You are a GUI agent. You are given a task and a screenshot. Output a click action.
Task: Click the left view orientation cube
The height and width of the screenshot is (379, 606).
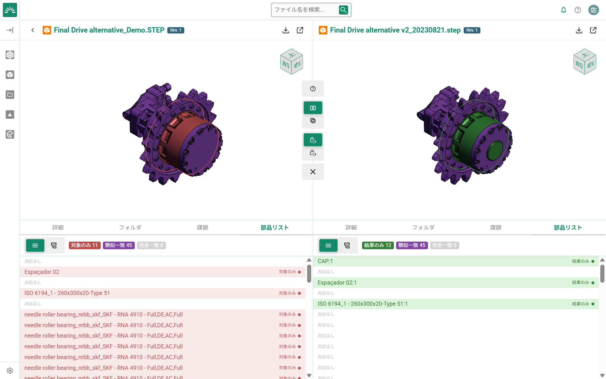click(291, 62)
